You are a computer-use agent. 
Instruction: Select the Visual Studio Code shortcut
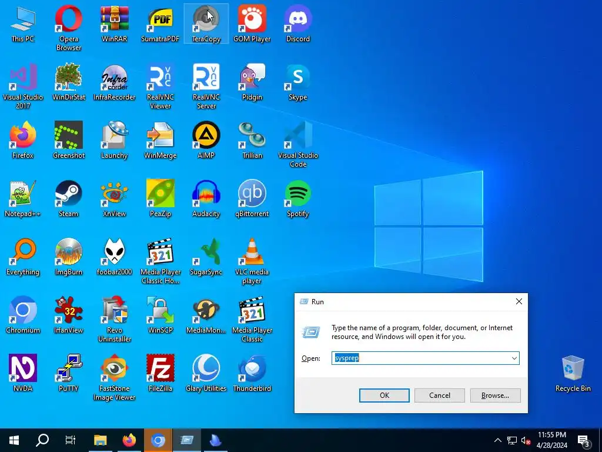coord(298,145)
